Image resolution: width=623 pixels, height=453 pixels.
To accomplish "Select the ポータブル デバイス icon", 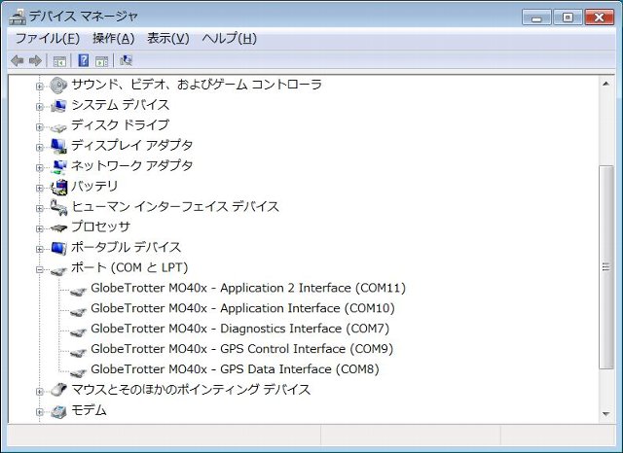I will 58,248.
